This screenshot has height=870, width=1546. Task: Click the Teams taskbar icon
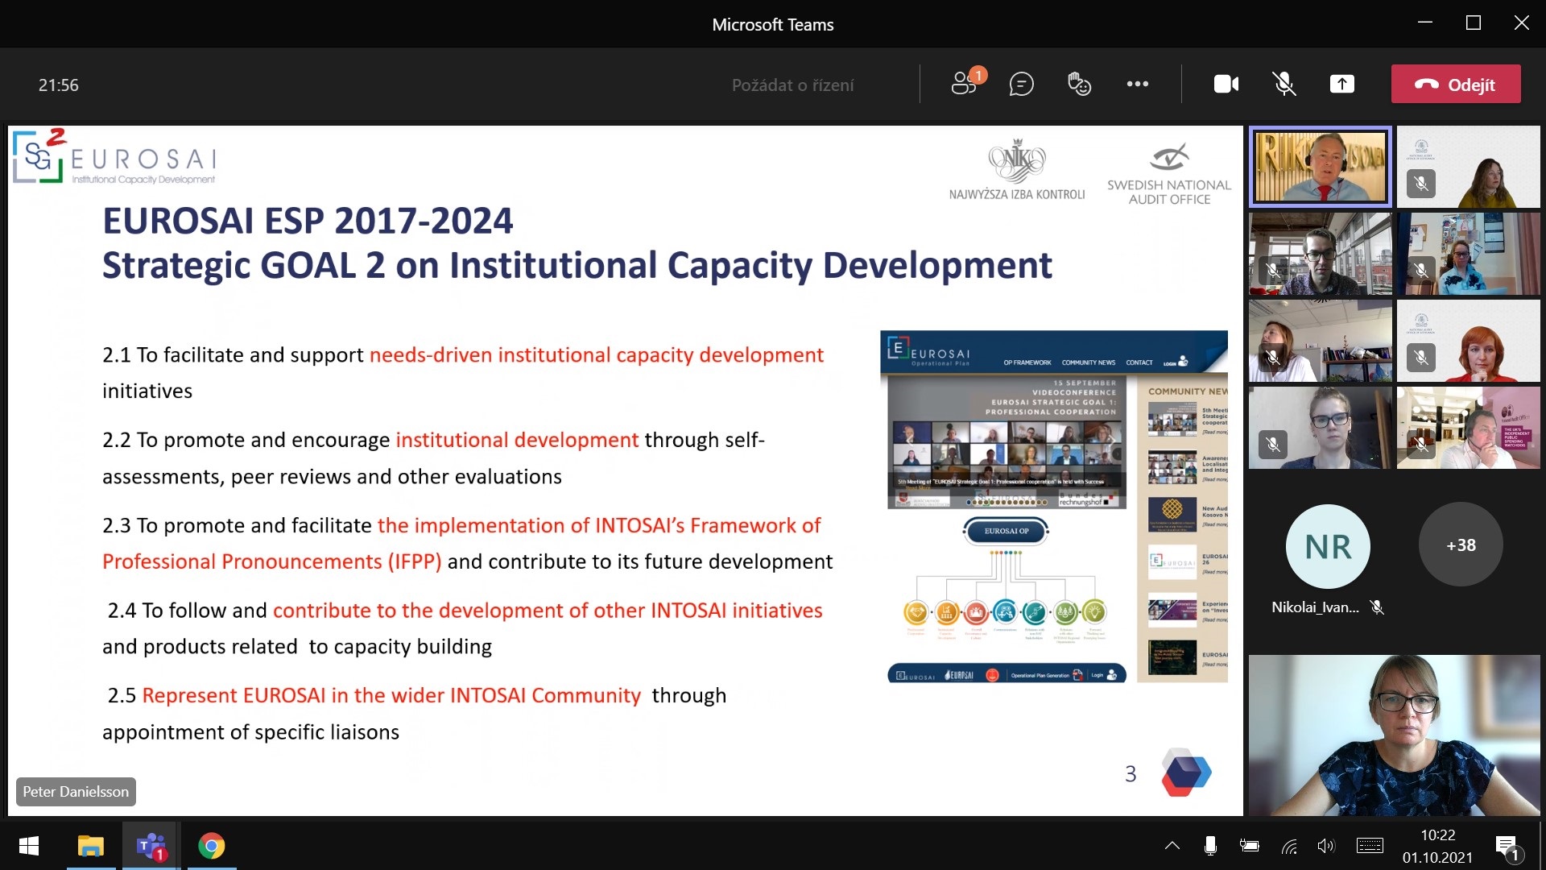(x=151, y=846)
